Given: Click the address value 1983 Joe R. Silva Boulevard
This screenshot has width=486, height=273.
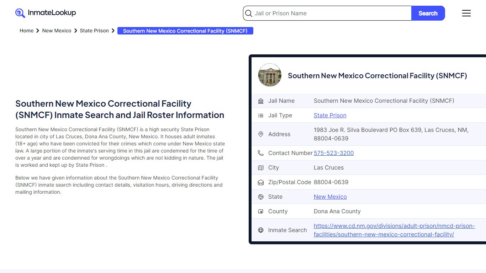Looking at the screenshot, I should point(391,134).
